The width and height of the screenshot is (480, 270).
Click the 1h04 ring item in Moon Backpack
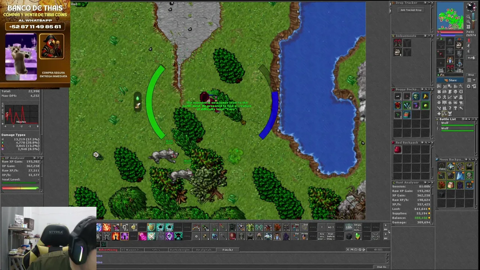pyautogui.click(x=442, y=167)
